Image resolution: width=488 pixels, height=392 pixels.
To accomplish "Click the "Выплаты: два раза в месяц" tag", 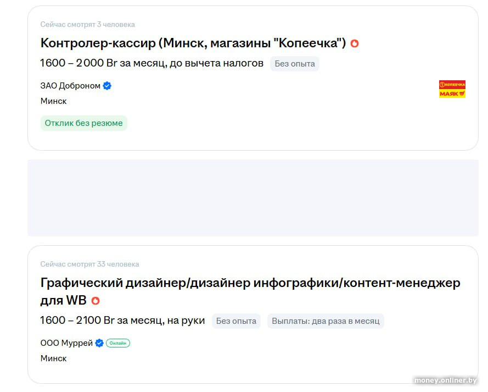I will tap(326, 321).
